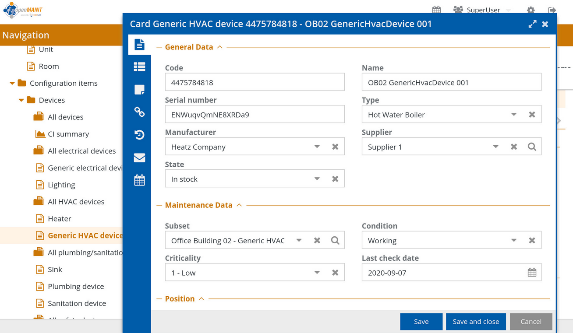Viewport: 573px width, 333px height.
Task: Click into the Code input field
Action: point(255,82)
